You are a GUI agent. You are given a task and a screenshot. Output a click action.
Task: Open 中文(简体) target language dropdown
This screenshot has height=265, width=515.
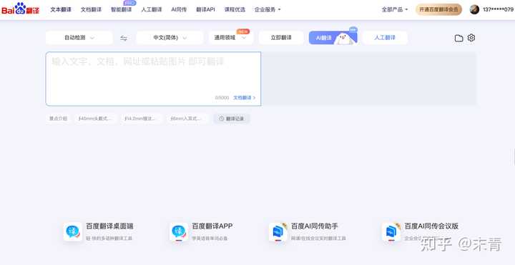click(x=170, y=38)
